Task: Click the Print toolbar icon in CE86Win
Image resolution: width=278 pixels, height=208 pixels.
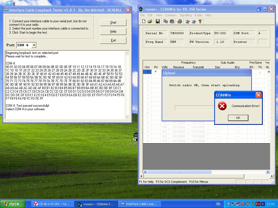Action: coord(180,22)
